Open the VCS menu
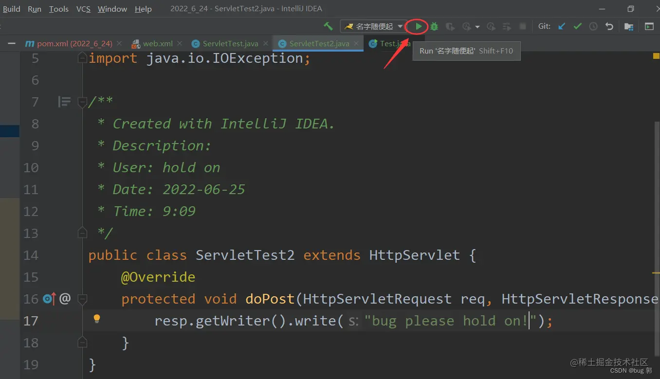 point(83,9)
